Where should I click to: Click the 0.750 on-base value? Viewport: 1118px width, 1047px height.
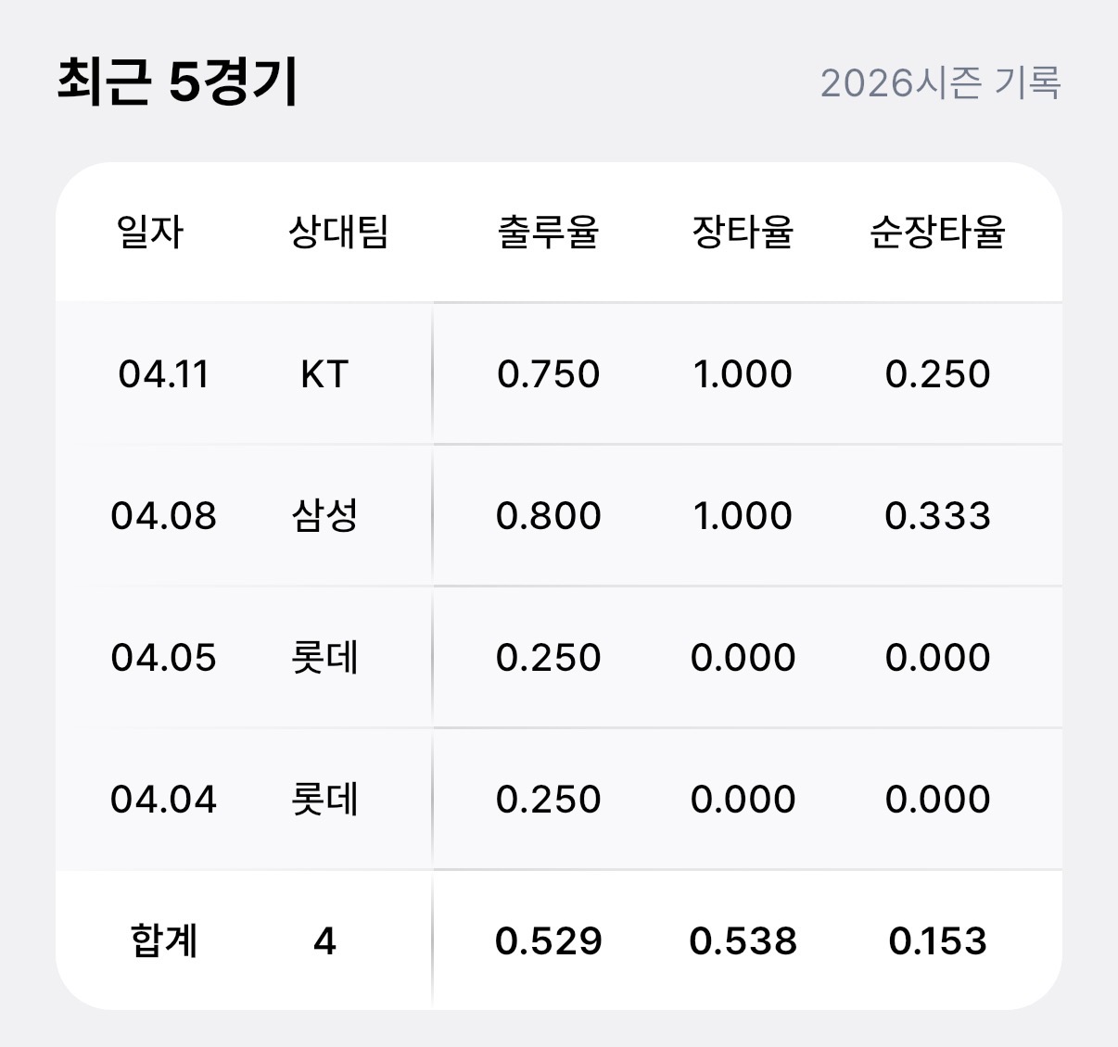548,374
